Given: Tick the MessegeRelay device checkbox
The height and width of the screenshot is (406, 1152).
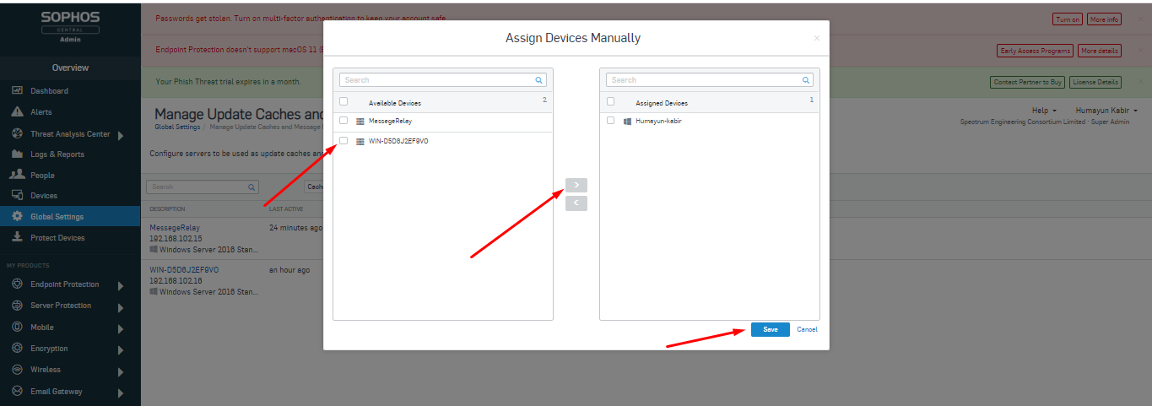Looking at the screenshot, I should click(343, 121).
